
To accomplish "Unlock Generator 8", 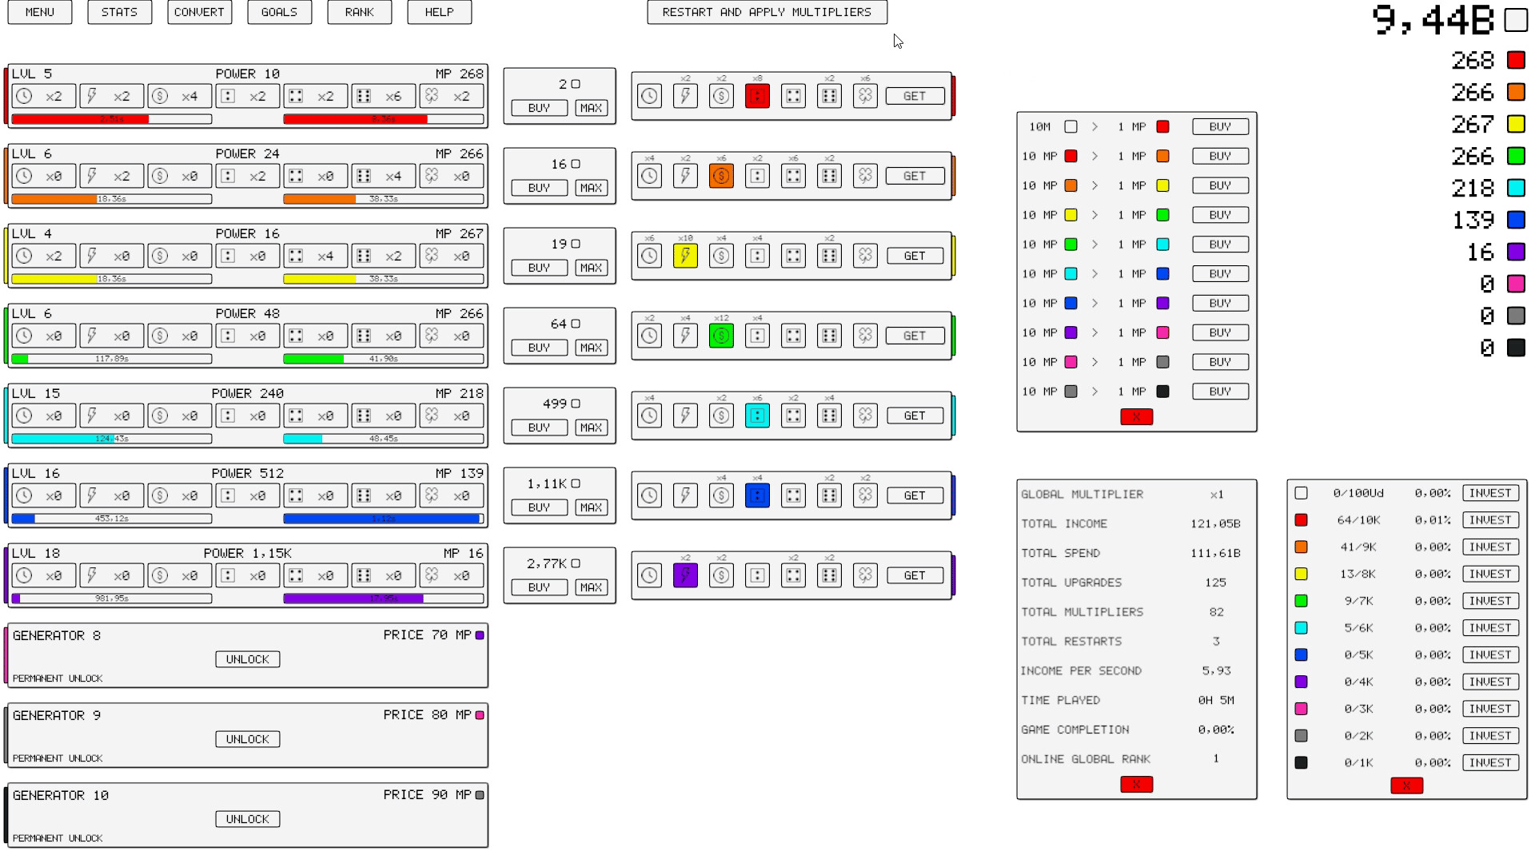I will click(247, 659).
